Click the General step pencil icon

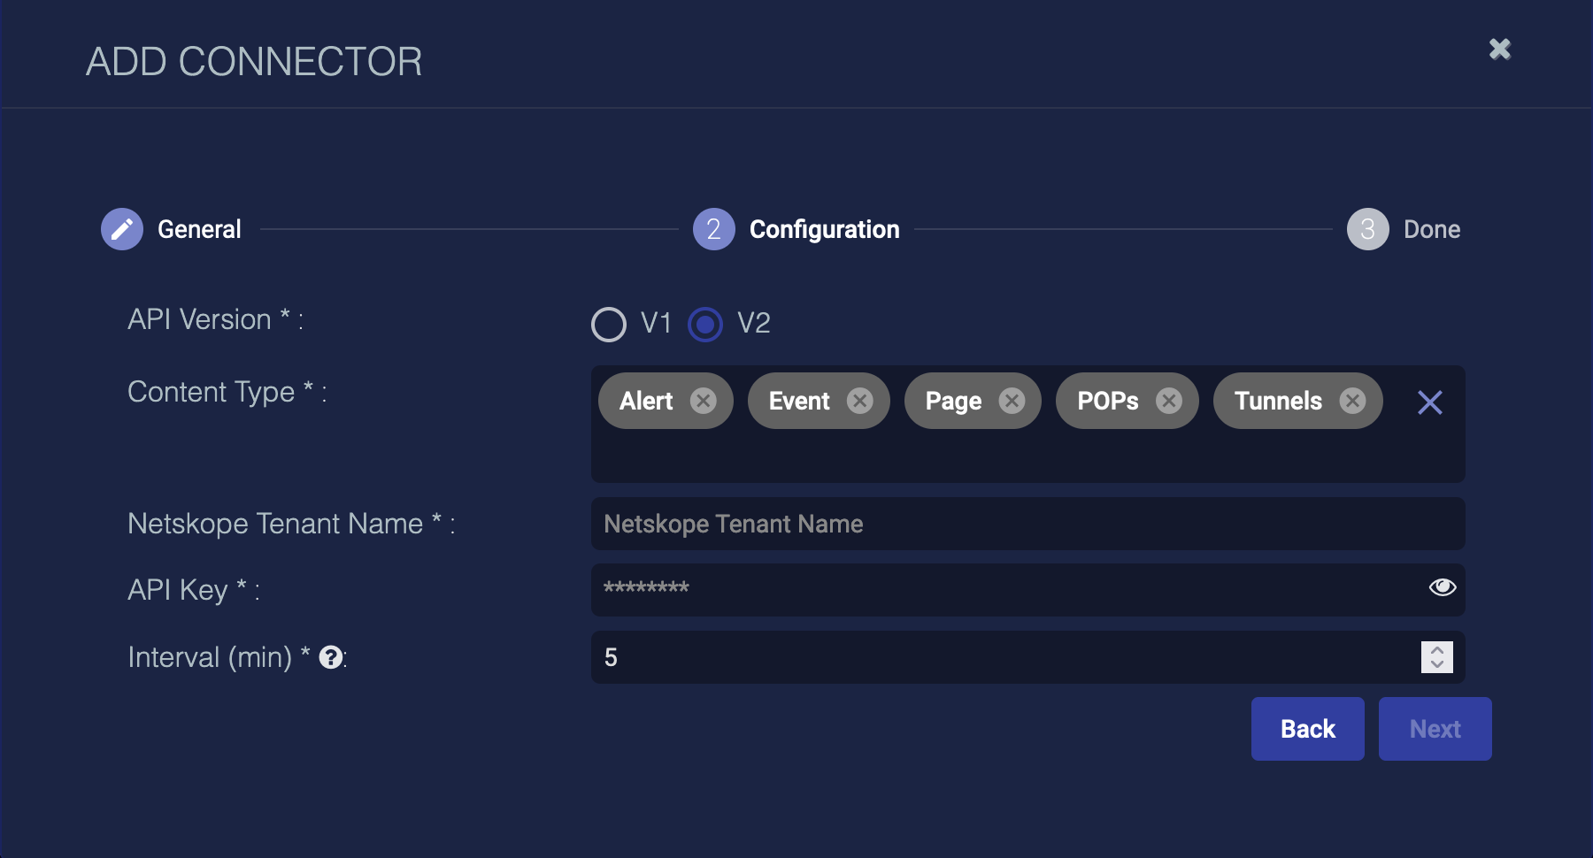pyautogui.click(x=122, y=229)
